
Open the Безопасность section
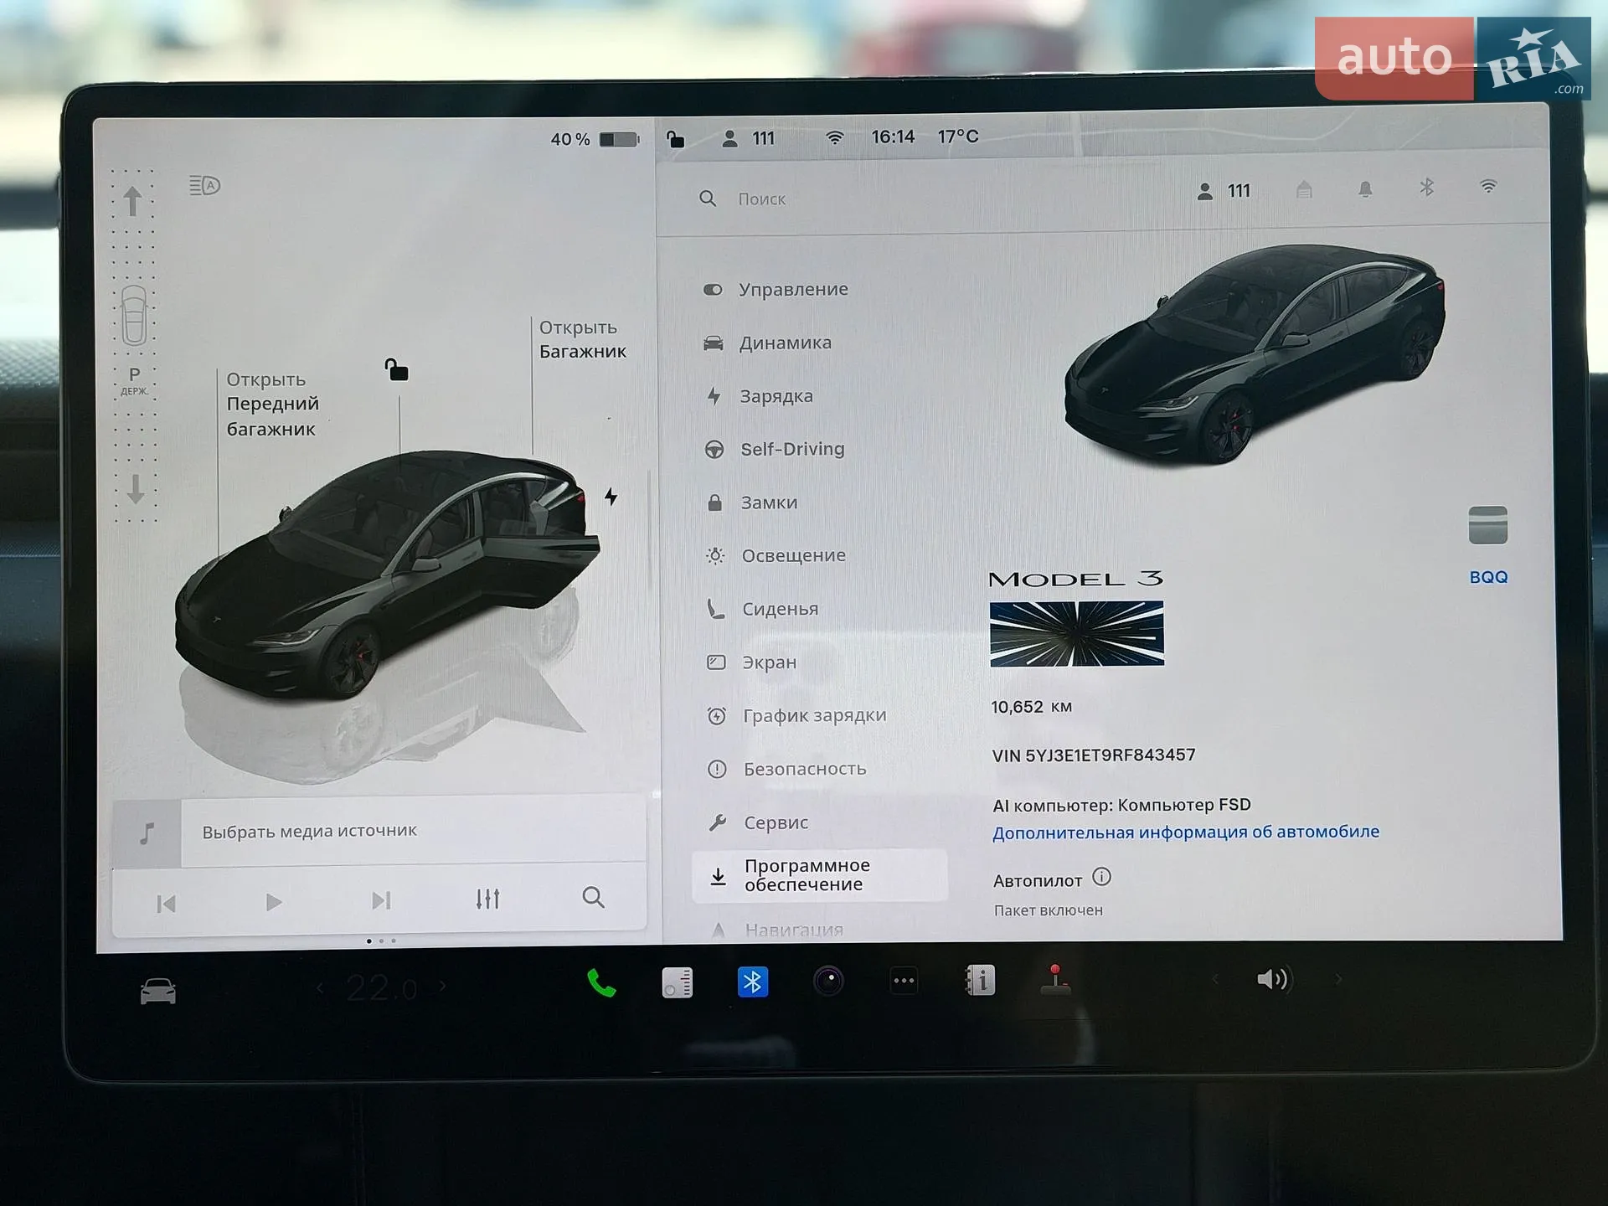click(x=787, y=769)
